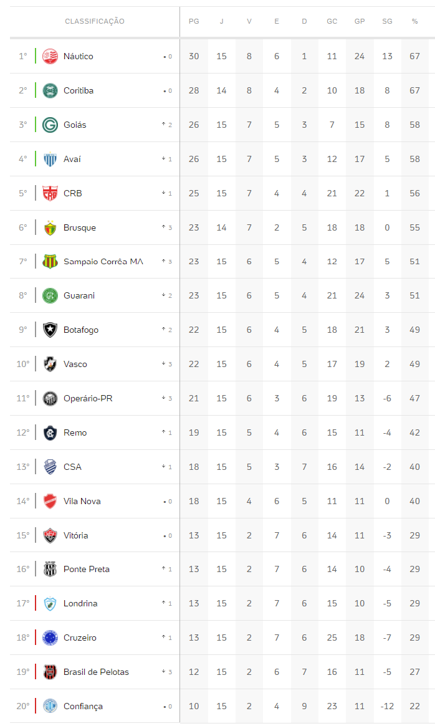The image size is (435, 726).
Task: Click the PG points column header
Action: (194, 21)
